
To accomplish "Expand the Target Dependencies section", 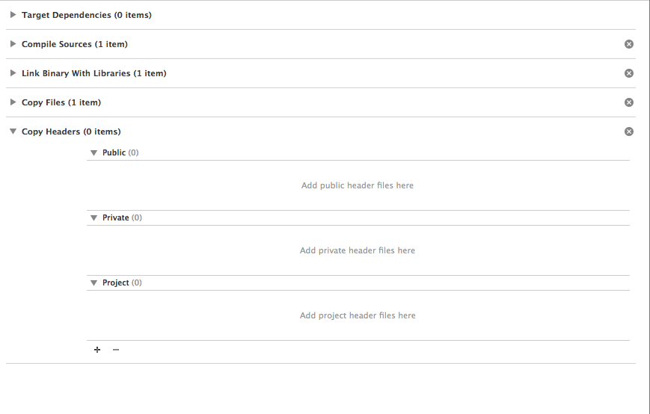I will click(13, 15).
